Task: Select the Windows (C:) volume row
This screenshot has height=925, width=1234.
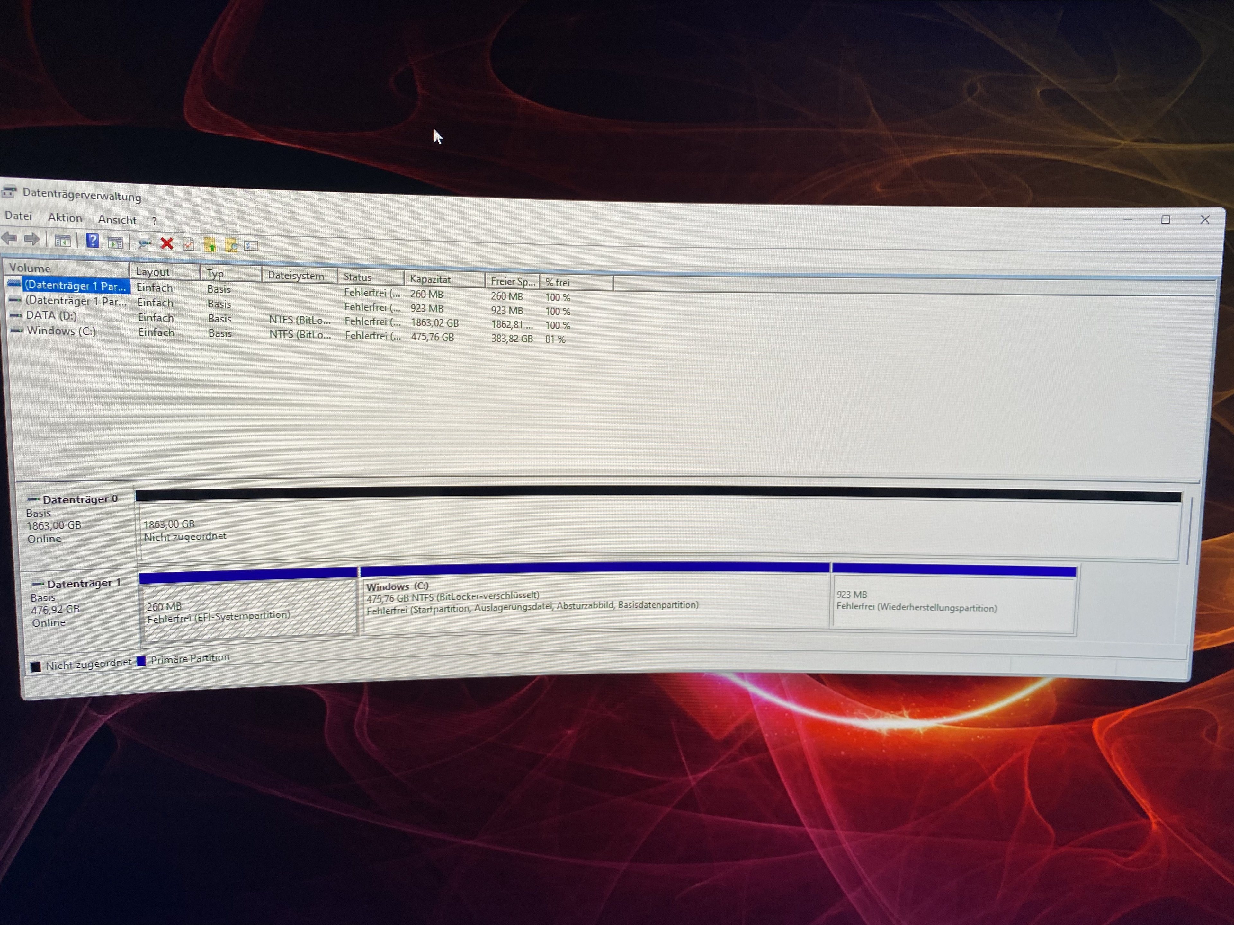Action: pyautogui.click(x=61, y=330)
